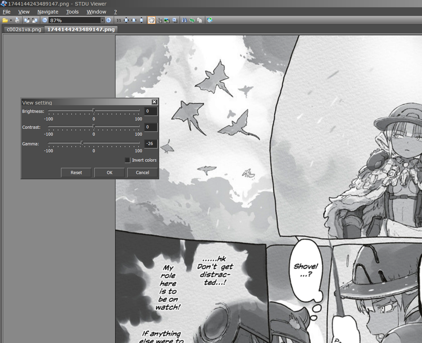Image resolution: width=422 pixels, height=343 pixels.
Task: Click the View setting dialog title
Action: point(37,103)
